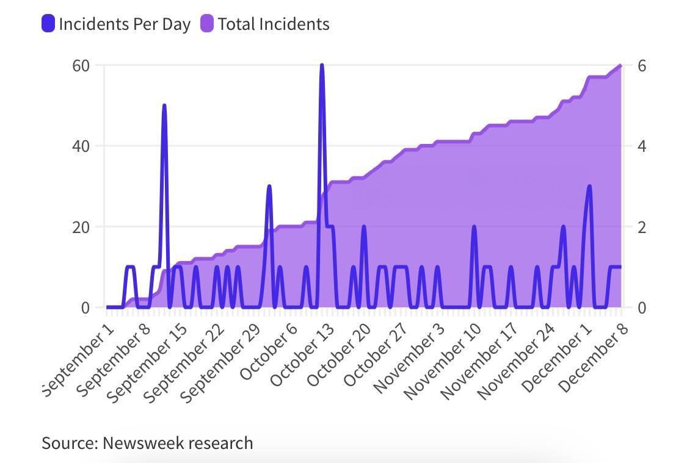Screen dimensions: 687x463
Task: Toggle the Total Incidents legend label
Action: [274, 24]
